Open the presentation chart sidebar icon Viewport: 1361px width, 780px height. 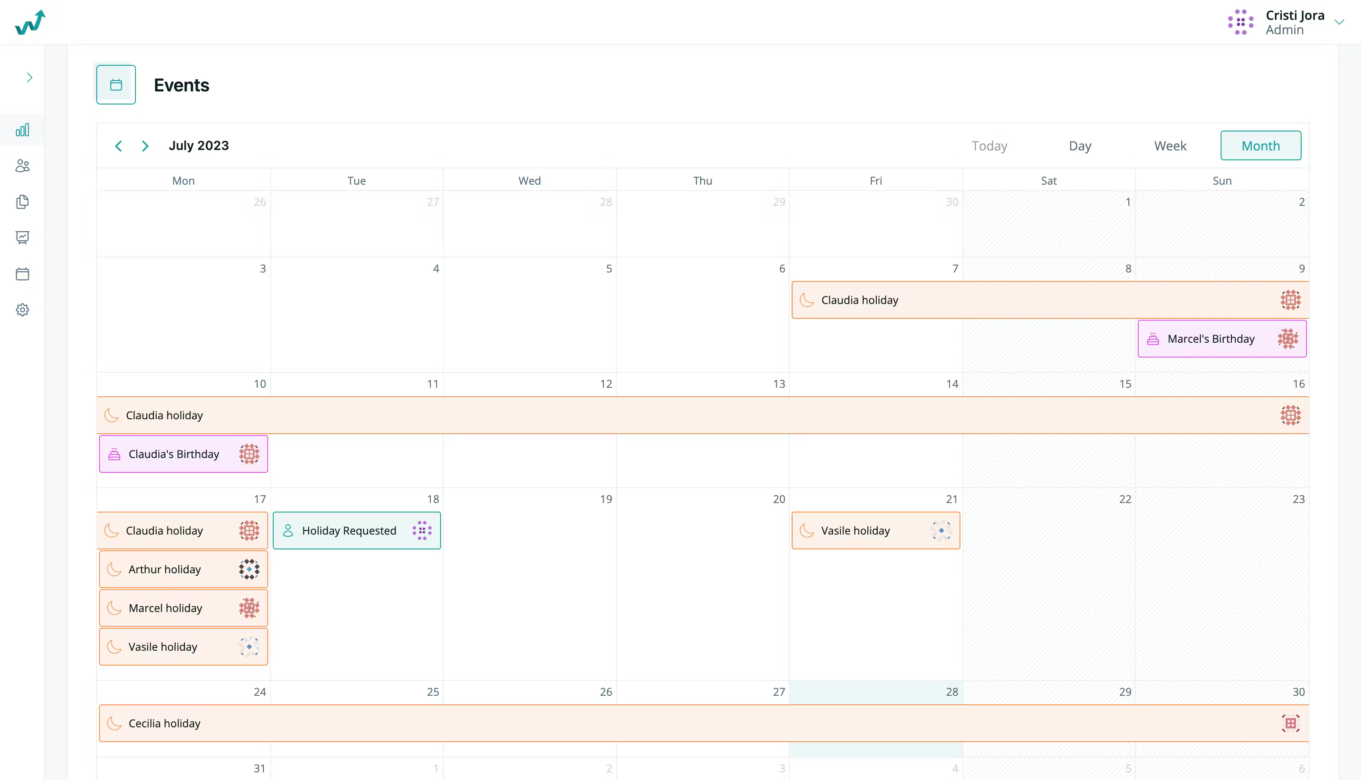point(23,237)
